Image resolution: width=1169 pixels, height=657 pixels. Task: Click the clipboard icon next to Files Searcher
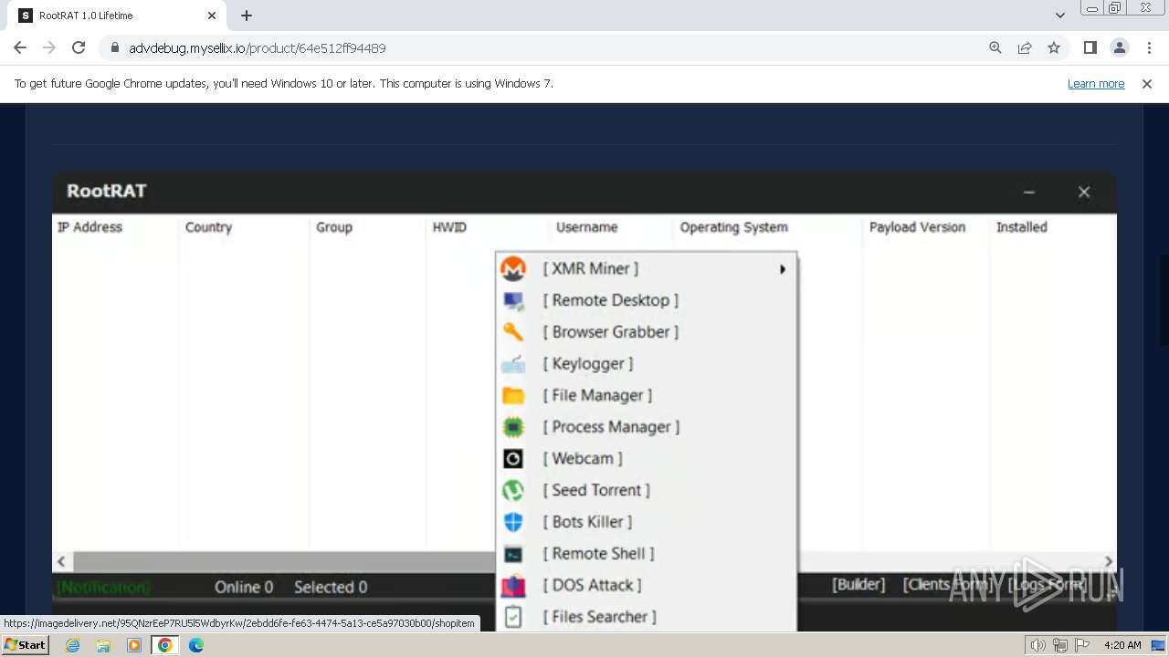point(513,617)
